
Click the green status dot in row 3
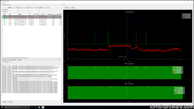(x=4, y=19)
